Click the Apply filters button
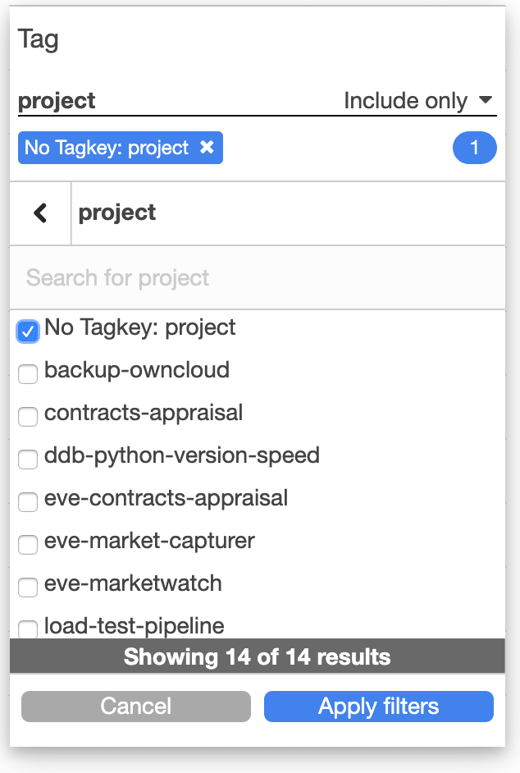Viewport: 520px width, 773px height. point(379,706)
